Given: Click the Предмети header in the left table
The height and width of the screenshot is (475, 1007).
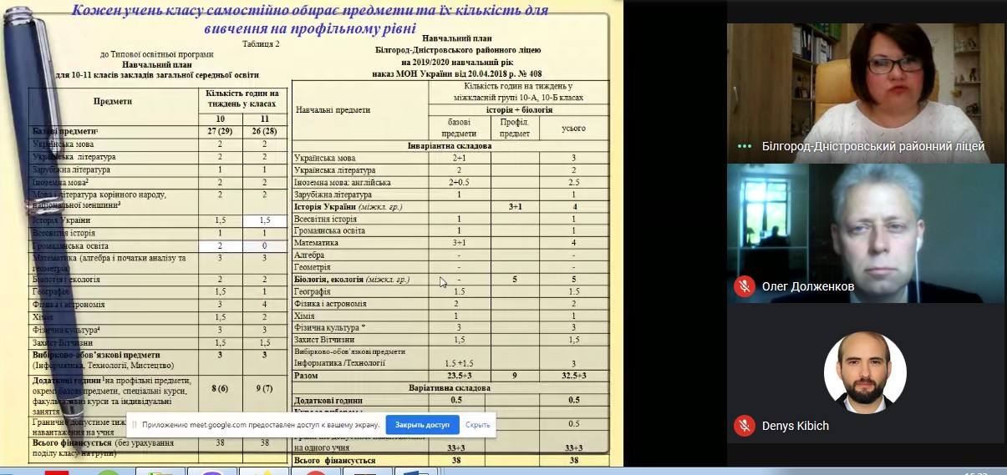Looking at the screenshot, I should point(113,101).
